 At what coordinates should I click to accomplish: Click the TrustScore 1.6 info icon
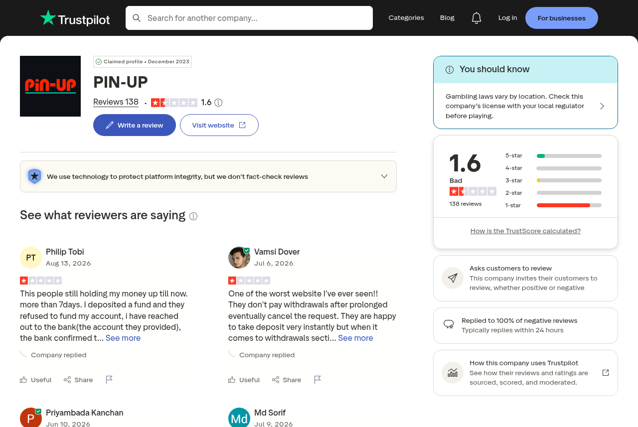coord(218,103)
